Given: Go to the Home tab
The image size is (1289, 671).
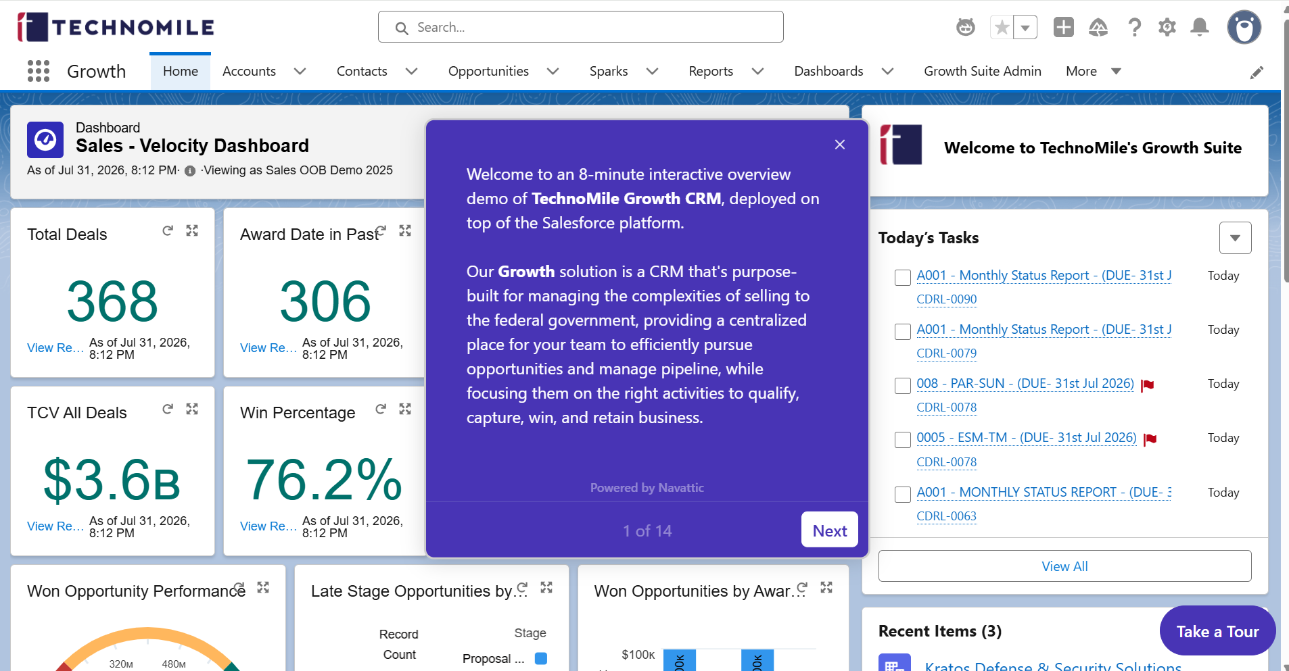Looking at the screenshot, I should click(x=181, y=72).
